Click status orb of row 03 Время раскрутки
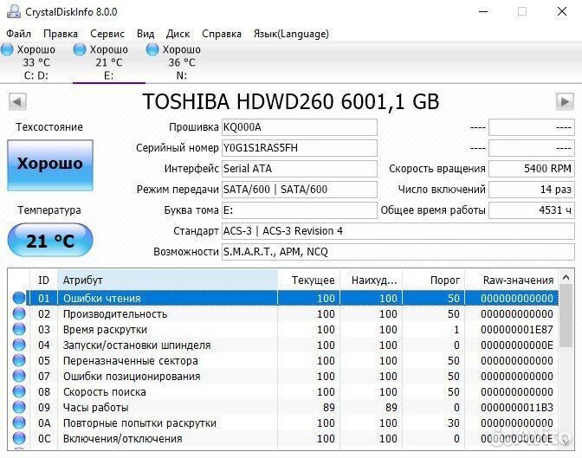This screenshot has height=458, width=582. tap(19, 329)
